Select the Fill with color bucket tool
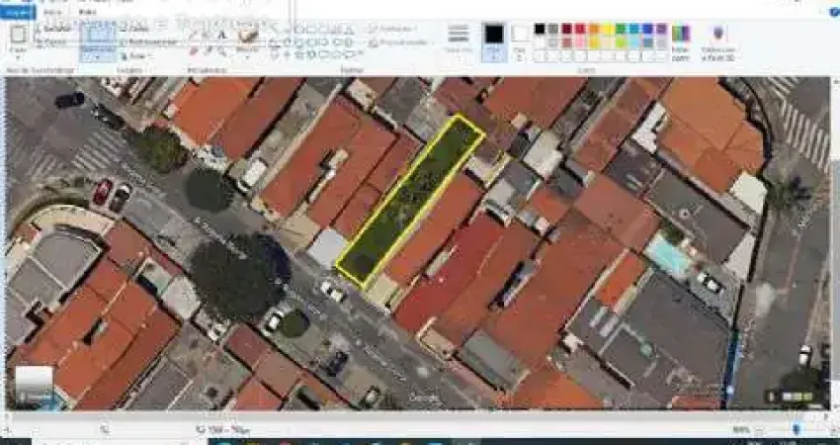Image resolution: width=840 pixels, height=445 pixels. pos(208,35)
